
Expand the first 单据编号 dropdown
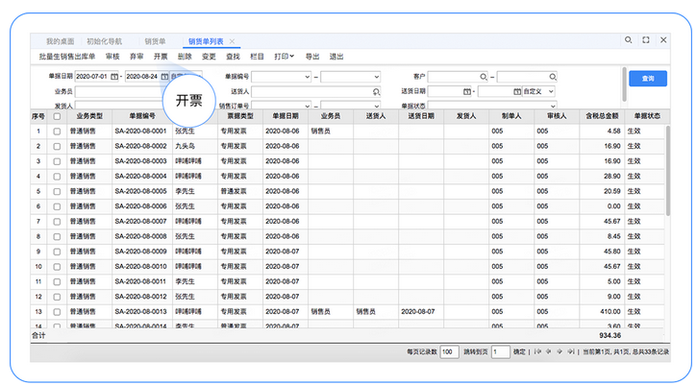tap(307, 77)
